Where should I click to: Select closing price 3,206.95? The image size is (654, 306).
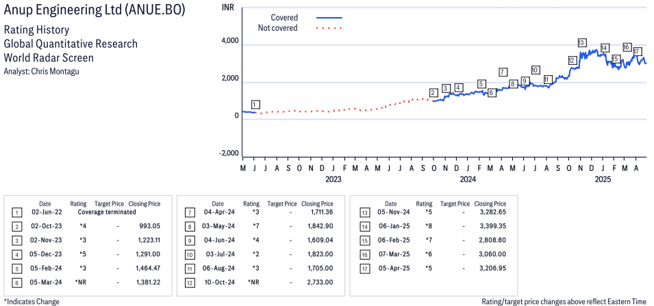click(x=494, y=268)
